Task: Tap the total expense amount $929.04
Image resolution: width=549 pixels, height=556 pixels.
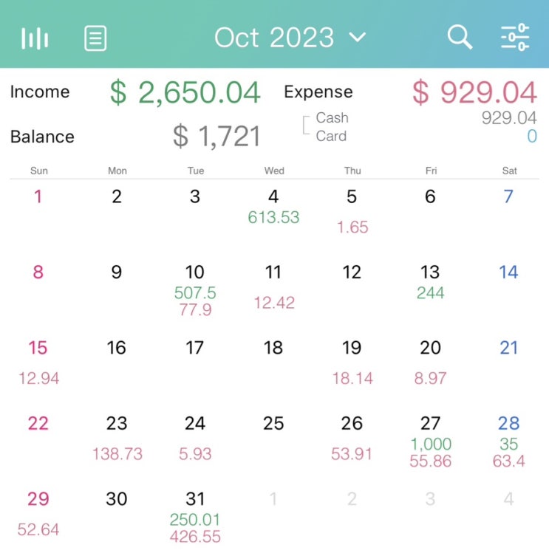Action: [474, 93]
